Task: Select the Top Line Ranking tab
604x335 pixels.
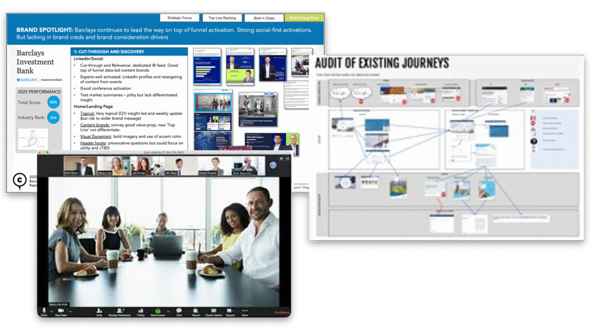Action: coord(221,18)
